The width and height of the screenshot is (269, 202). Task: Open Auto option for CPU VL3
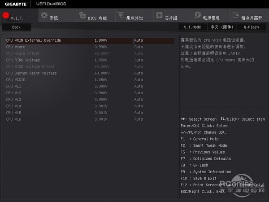[x=139, y=100]
